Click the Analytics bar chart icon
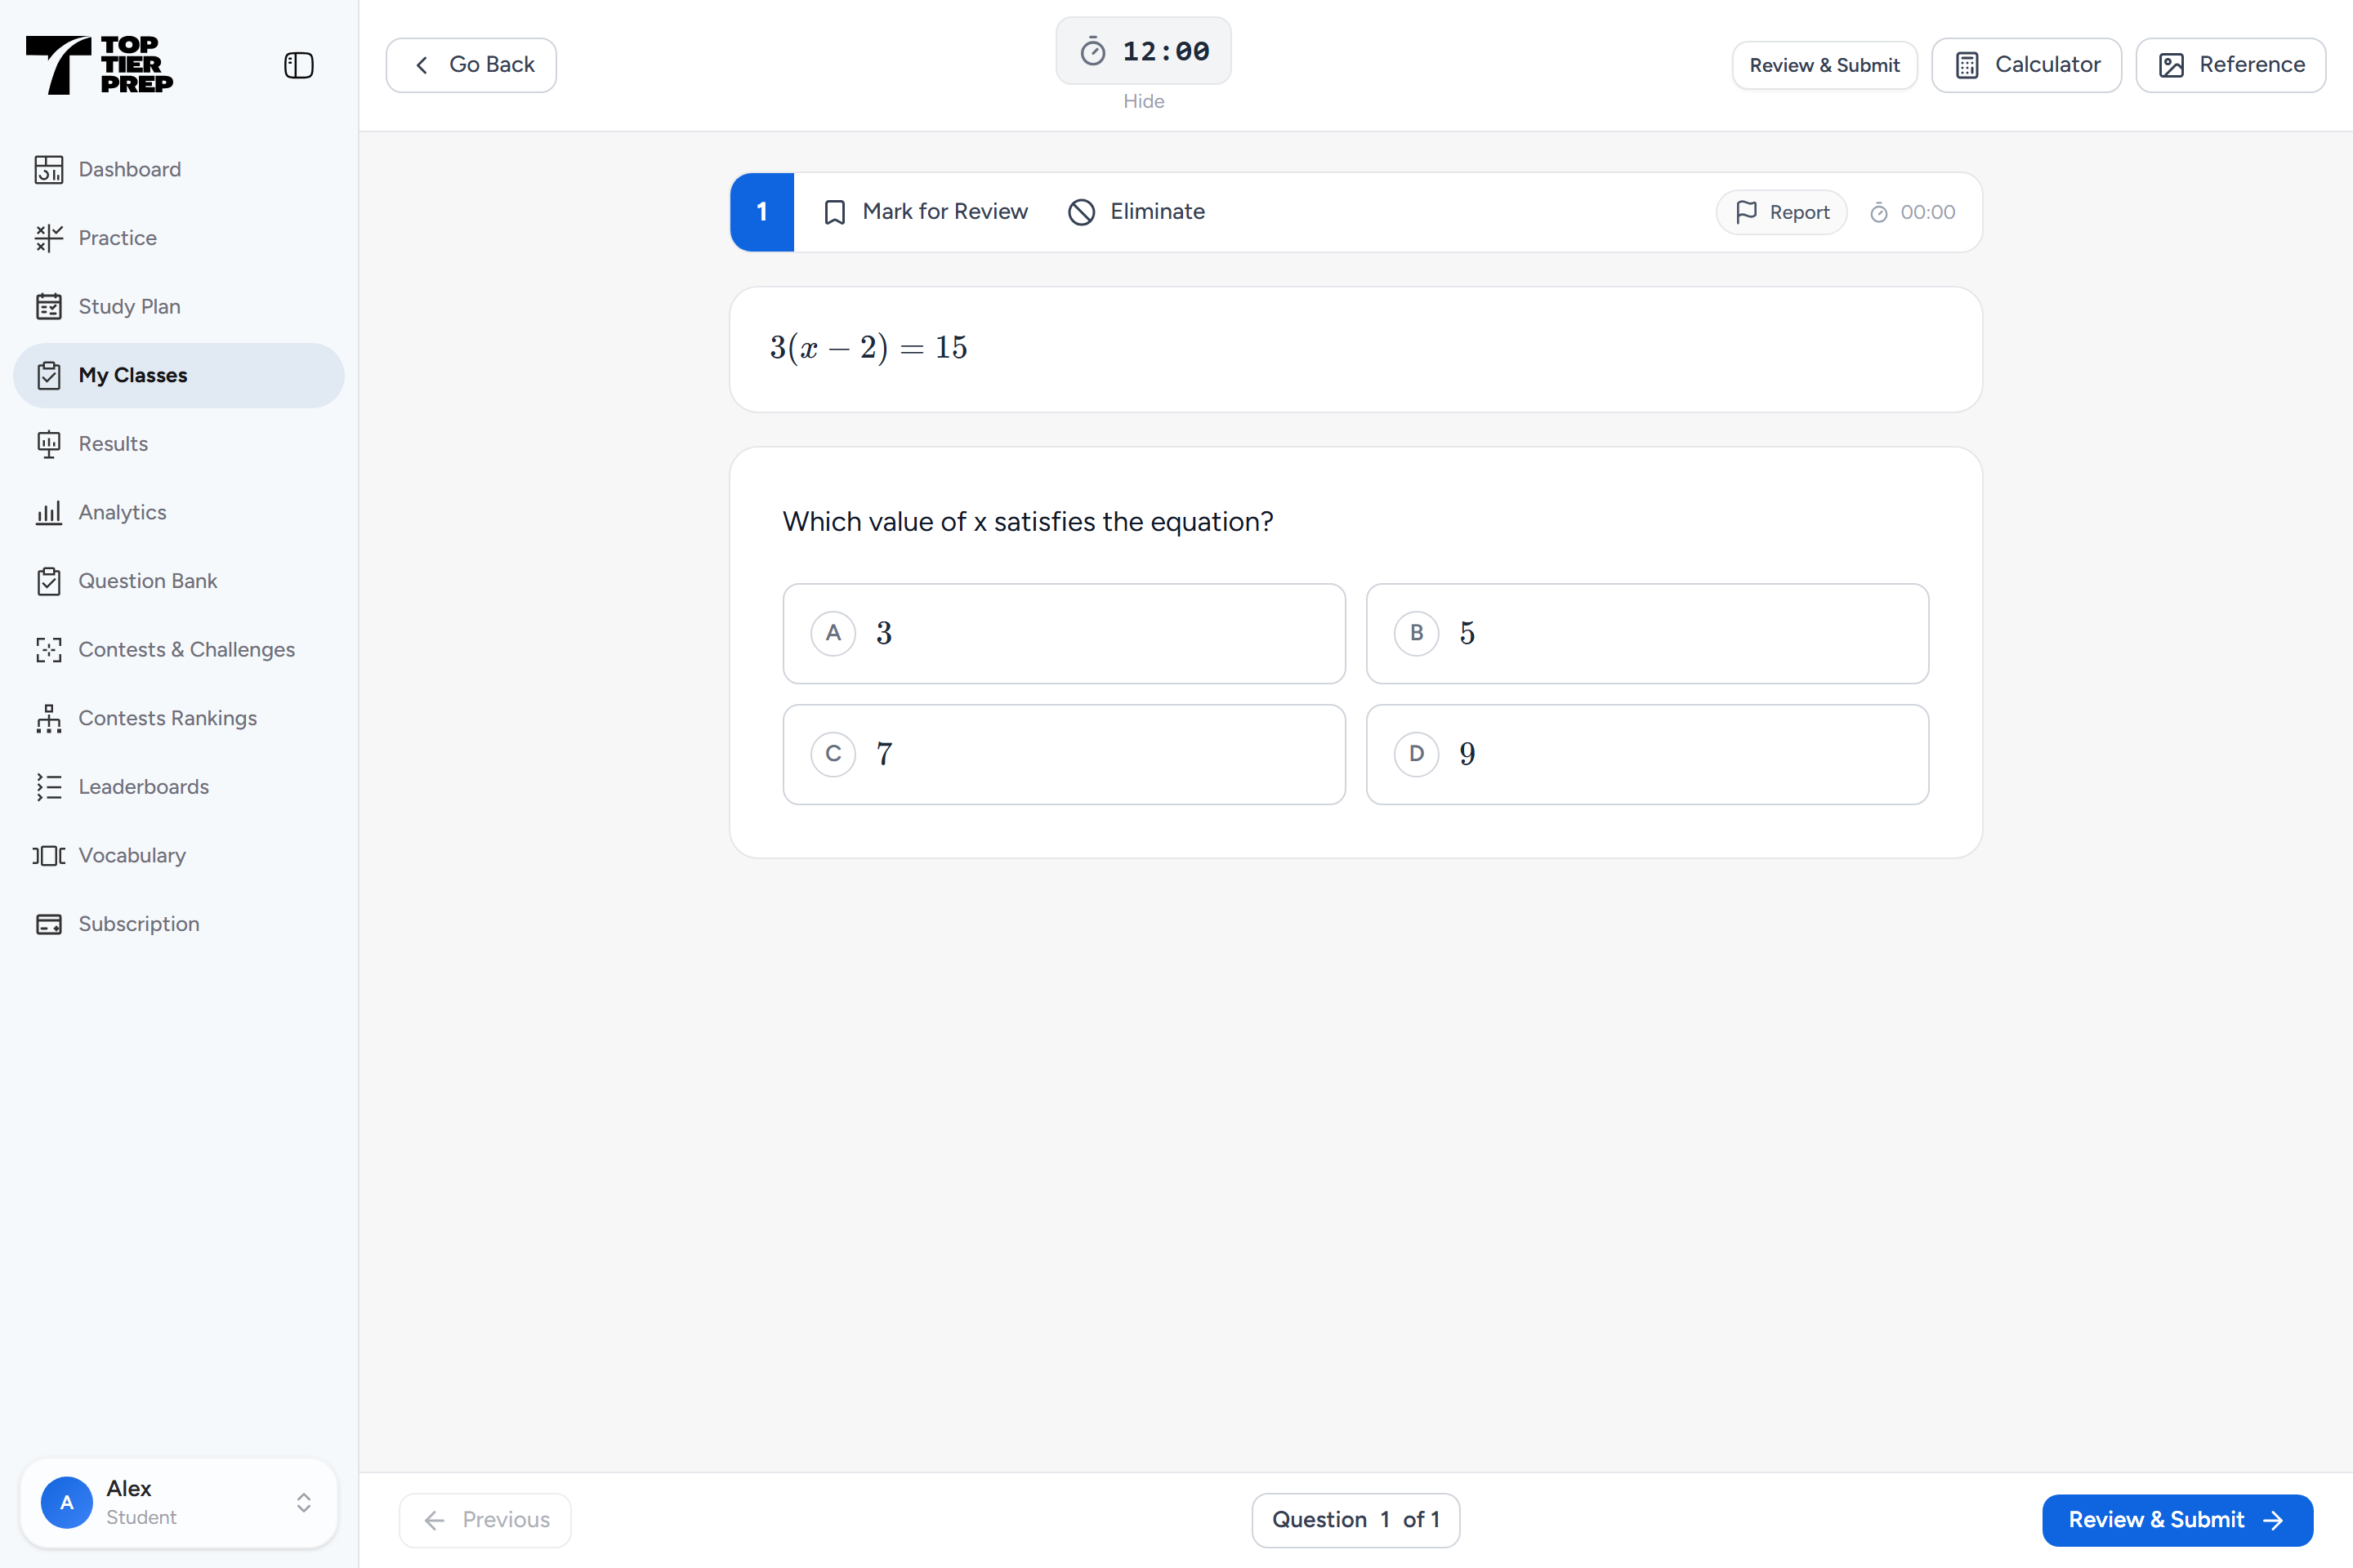The image size is (2353, 1568). click(49, 512)
